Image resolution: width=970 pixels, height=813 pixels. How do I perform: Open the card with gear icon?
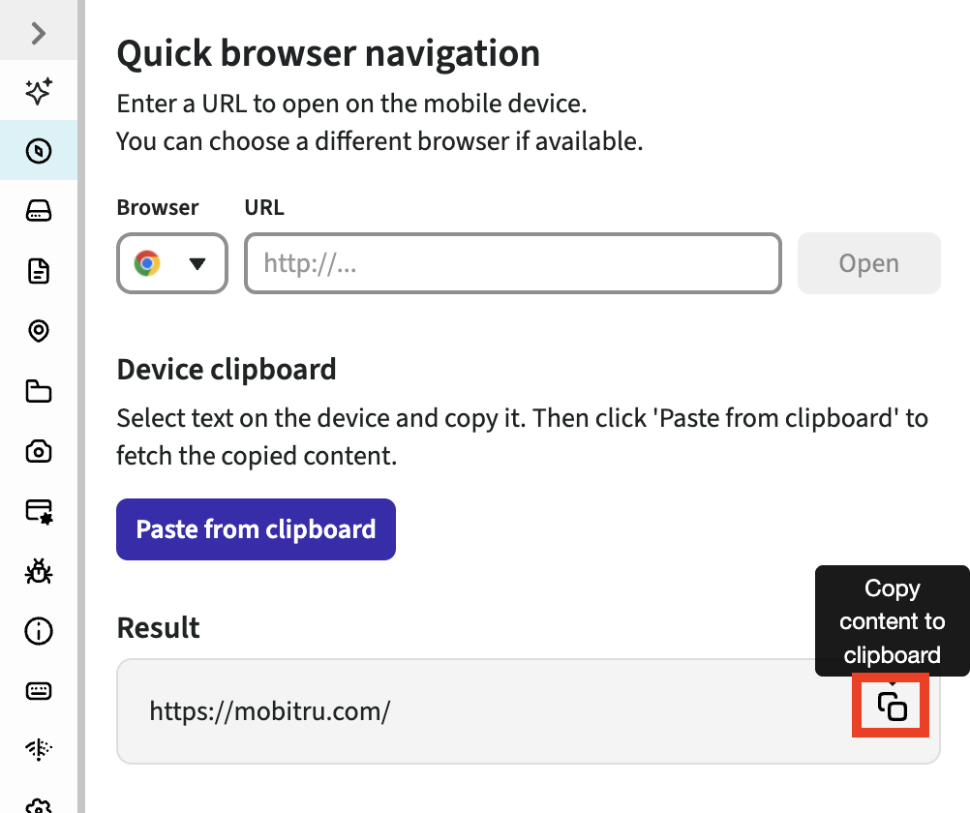point(39,511)
